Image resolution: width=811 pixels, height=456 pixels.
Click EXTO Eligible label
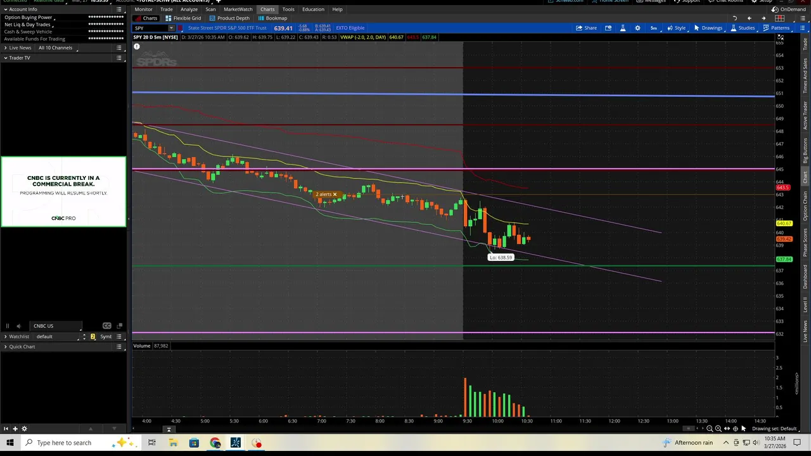[x=350, y=28]
